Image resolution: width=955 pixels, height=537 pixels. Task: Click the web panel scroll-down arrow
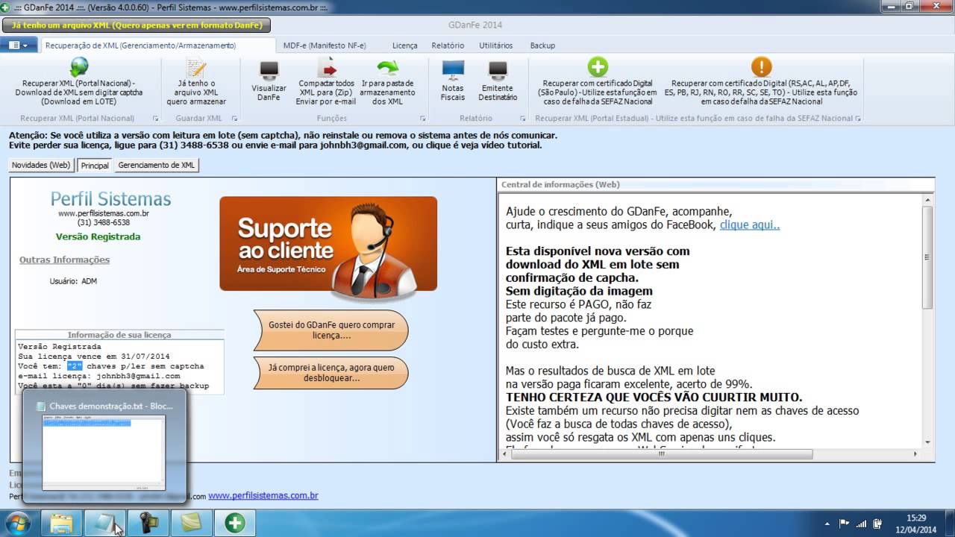point(927,442)
